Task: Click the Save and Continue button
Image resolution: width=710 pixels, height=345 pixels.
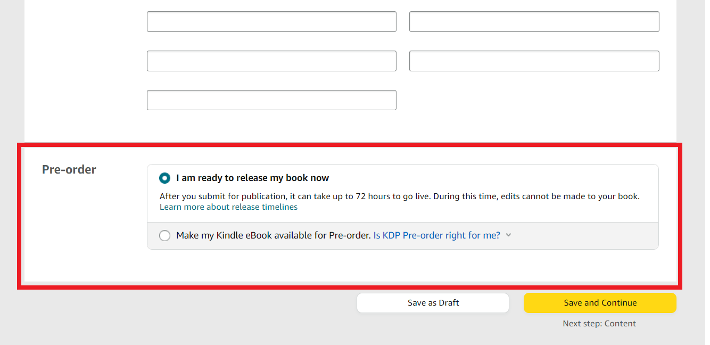Action: pyautogui.click(x=600, y=302)
